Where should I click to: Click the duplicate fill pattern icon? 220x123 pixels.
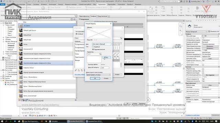(82, 70)
